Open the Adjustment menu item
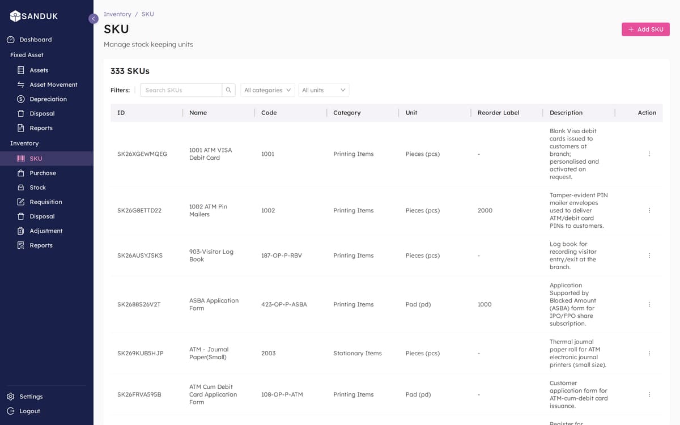Viewport: 680px width, 425px height. (x=46, y=231)
